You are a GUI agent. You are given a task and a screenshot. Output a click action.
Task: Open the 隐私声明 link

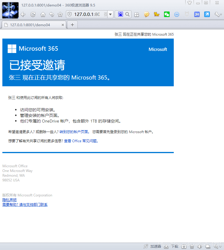(x=9, y=200)
